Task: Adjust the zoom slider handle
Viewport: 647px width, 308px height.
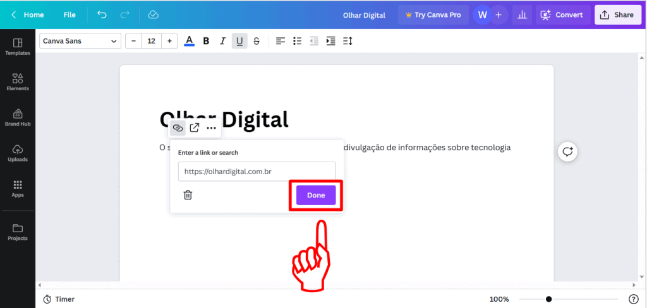Action: [x=549, y=299]
